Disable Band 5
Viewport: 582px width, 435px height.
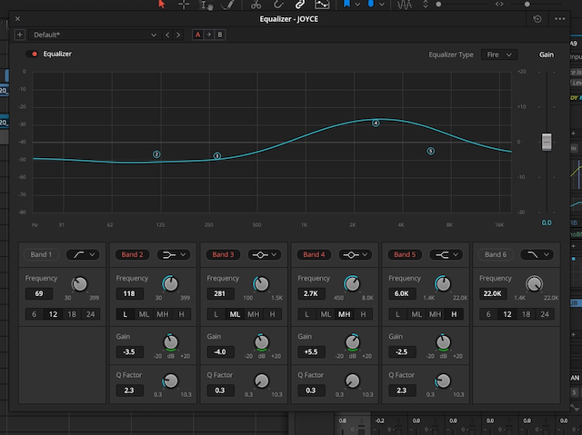coord(405,254)
